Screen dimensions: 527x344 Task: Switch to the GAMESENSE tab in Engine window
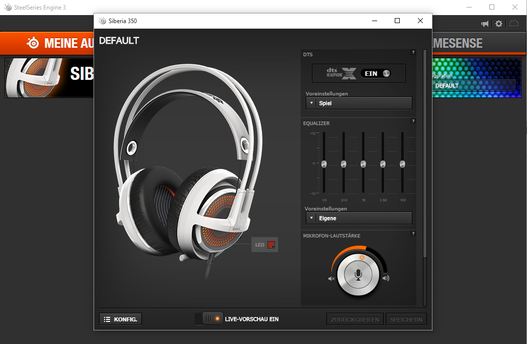479,43
